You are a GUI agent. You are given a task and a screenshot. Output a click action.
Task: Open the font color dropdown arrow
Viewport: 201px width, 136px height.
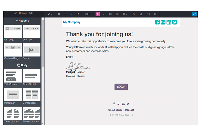click(x=104, y=14)
